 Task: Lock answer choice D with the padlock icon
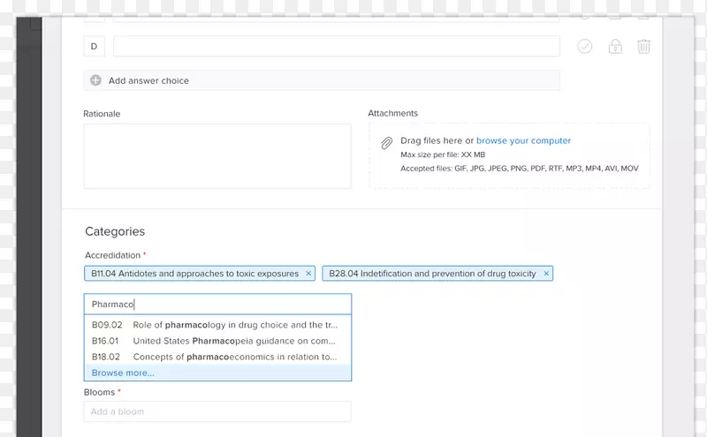(615, 47)
